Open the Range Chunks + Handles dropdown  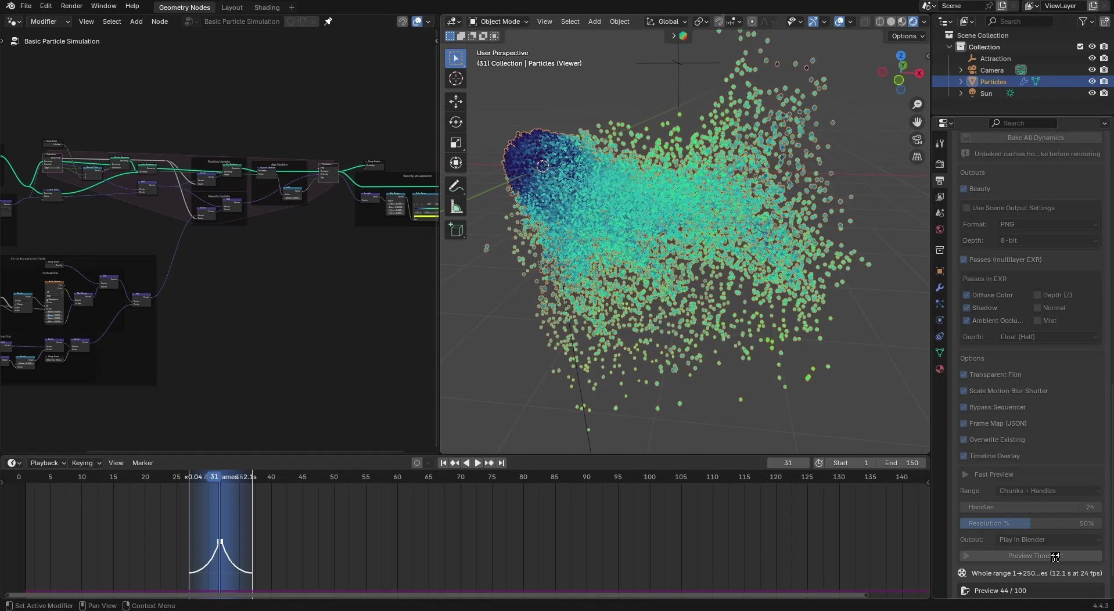tap(1048, 491)
